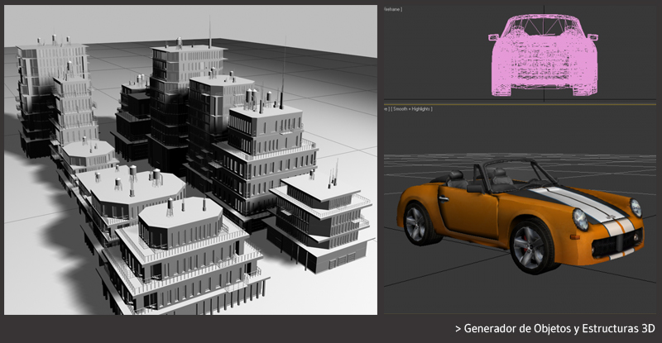Click the wireframe car's left side mirror
The height and width of the screenshot is (343, 662).
[x=495, y=37]
